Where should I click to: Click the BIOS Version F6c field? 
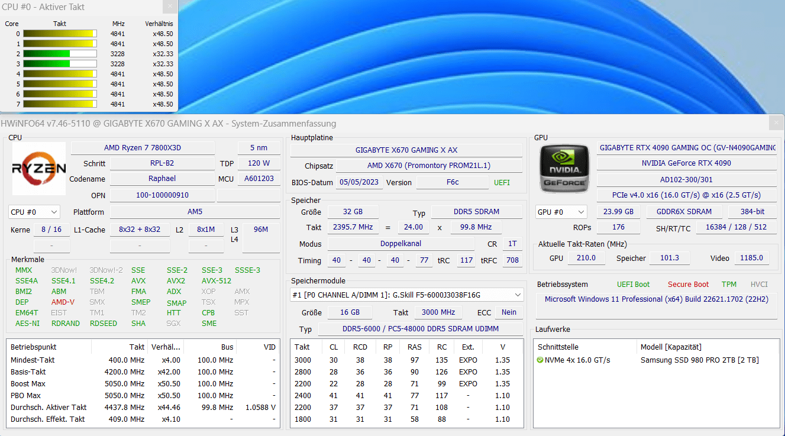pyautogui.click(x=453, y=182)
